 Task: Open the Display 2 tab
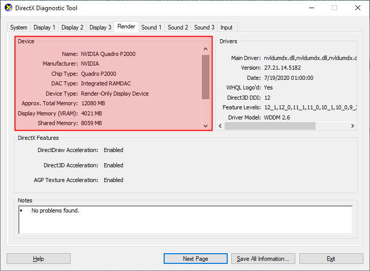[x=72, y=27]
